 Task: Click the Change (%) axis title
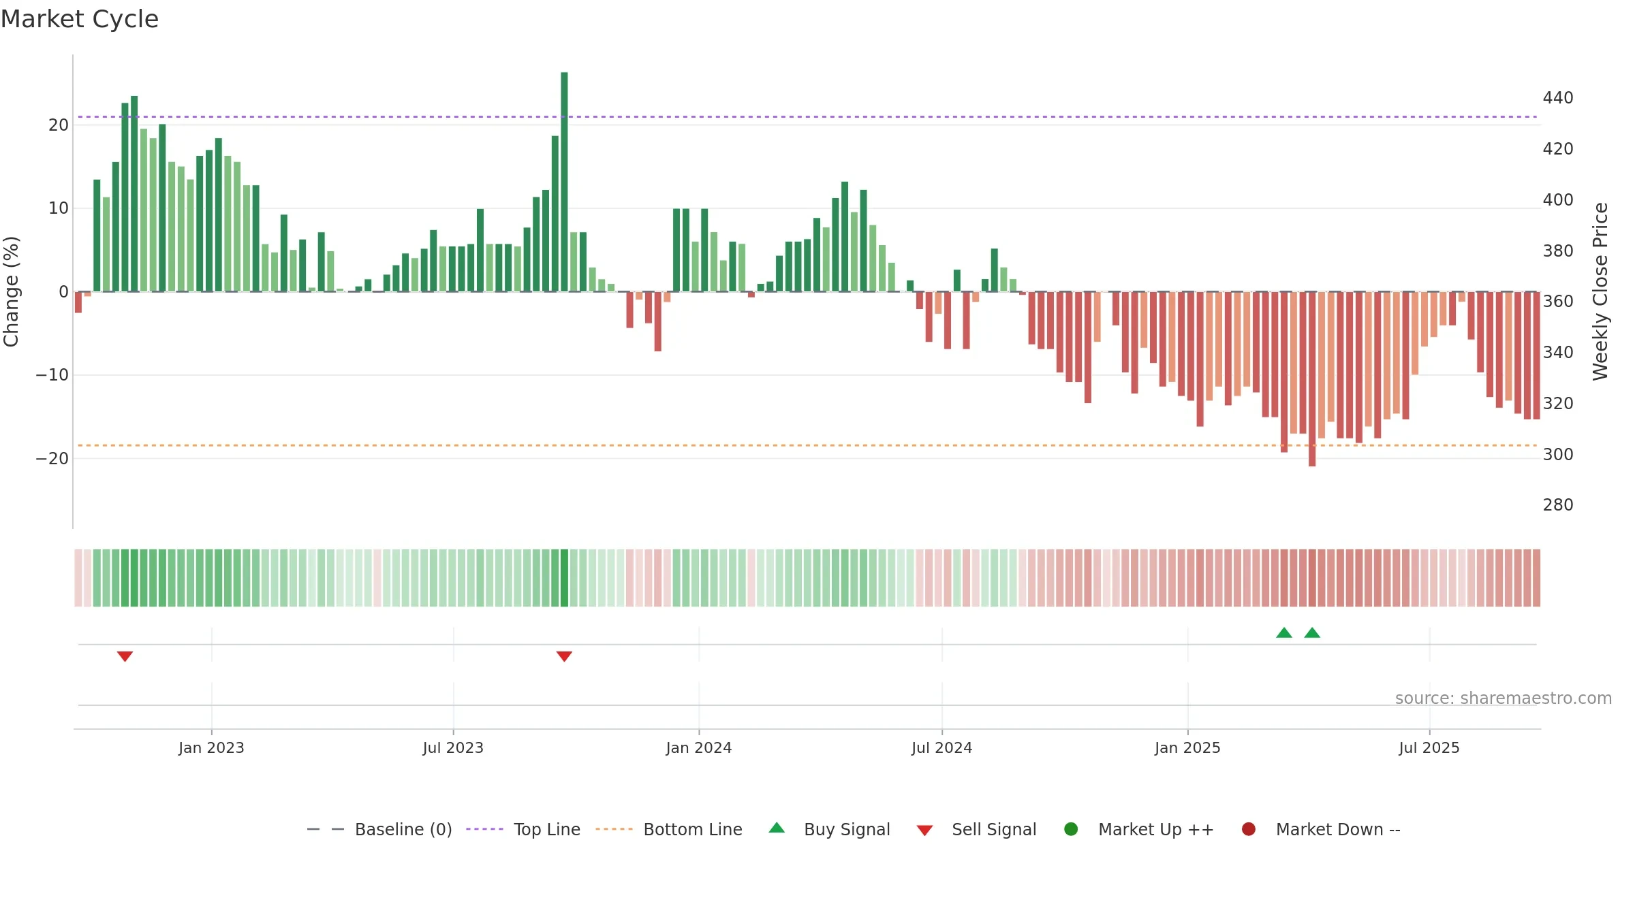click(x=11, y=291)
